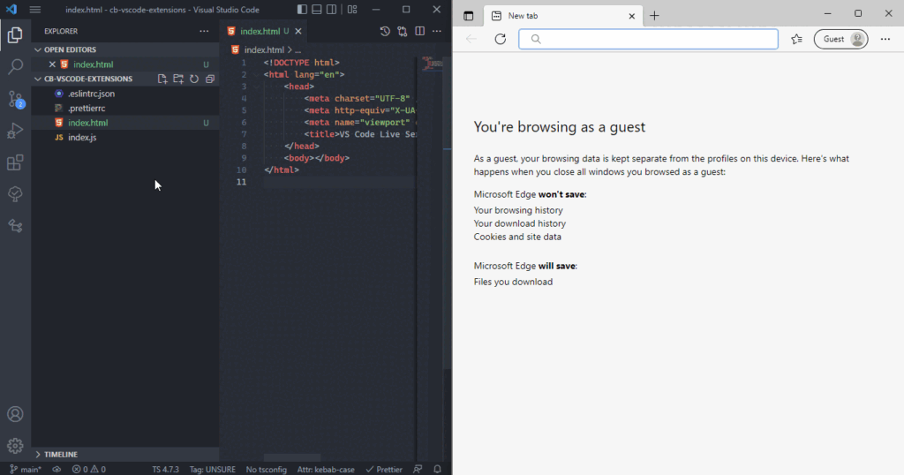Open the editor More Actions ellipsis
This screenshot has width=904, height=475.
(x=437, y=31)
